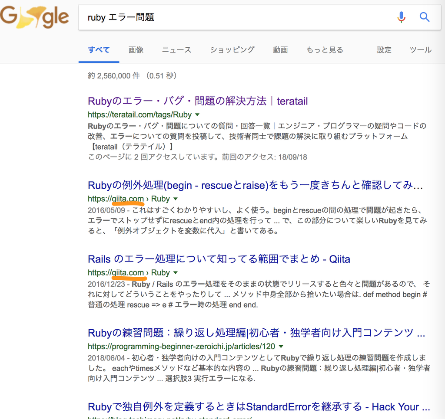445x419 pixels.
Task: Open the ニュース tab
Action: point(176,50)
